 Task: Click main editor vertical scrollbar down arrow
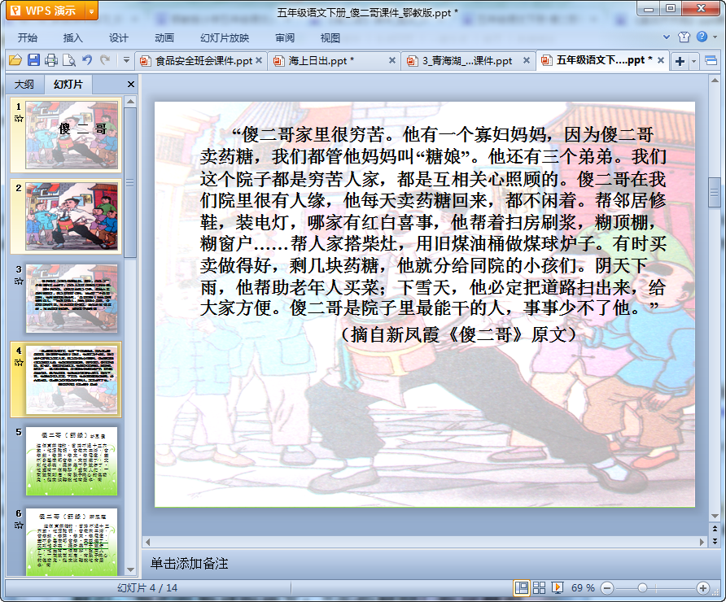point(715,516)
